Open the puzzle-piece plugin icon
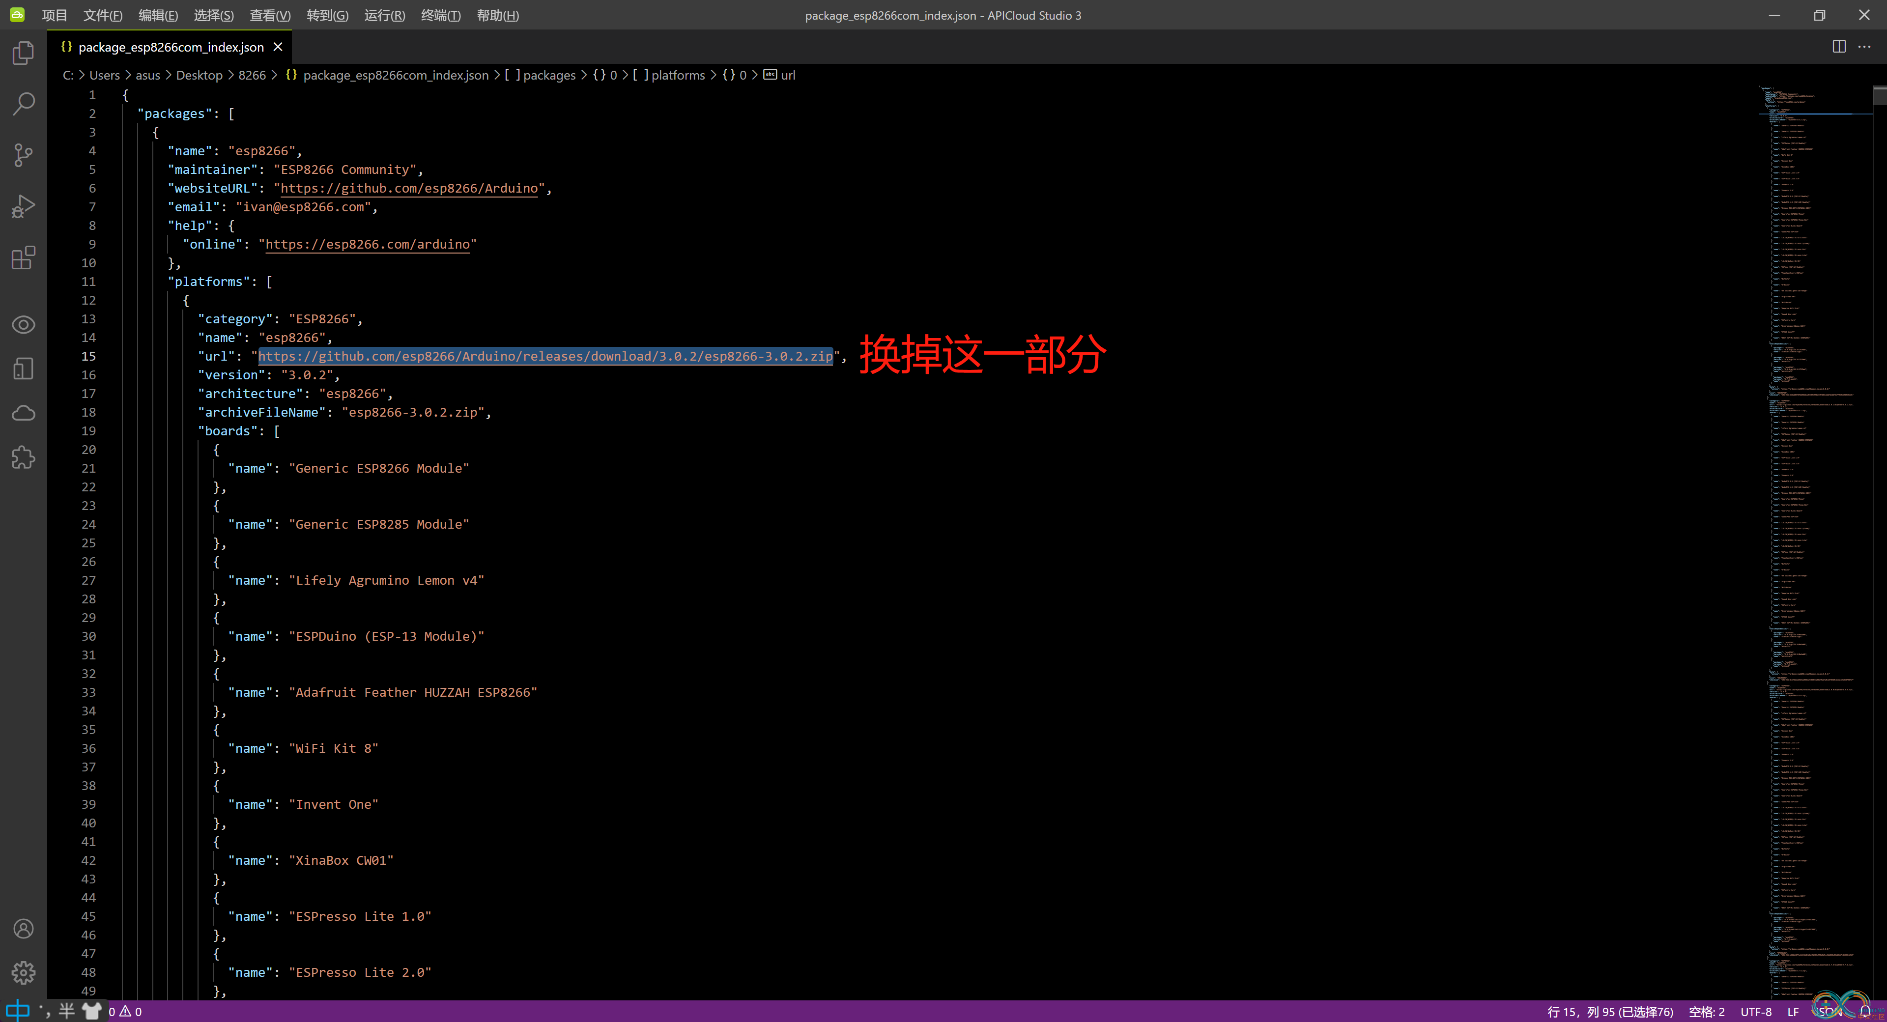Screen dimensions: 1887x1022 tap(24, 457)
